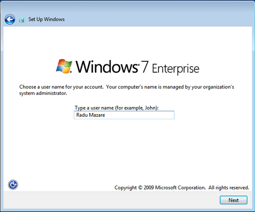This screenshot has width=255, height=212.
Task: Click the 'system administrator.' text line
Action: tap(43, 93)
